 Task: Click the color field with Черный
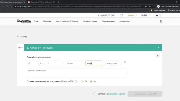94,63
